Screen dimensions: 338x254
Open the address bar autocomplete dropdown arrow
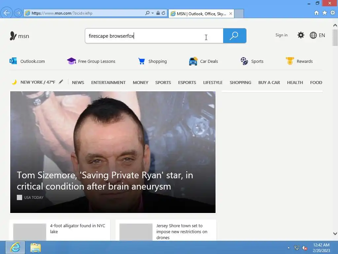point(152,13)
